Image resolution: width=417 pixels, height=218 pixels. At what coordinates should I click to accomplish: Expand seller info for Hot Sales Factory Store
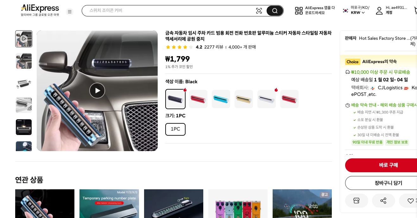(384, 38)
